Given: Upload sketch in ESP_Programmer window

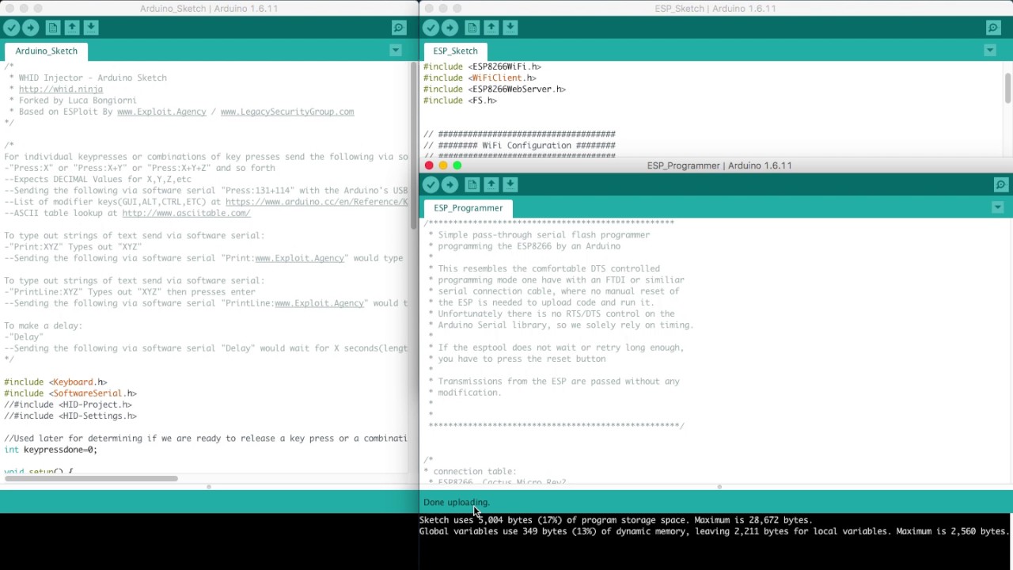Looking at the screenshot, I should [450, 184].
